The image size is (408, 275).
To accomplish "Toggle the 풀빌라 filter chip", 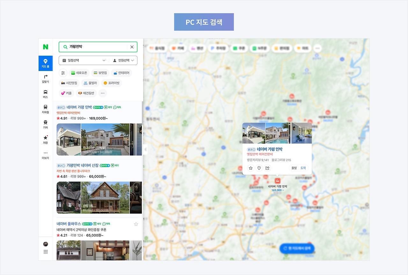I will [x=90, y=83].
